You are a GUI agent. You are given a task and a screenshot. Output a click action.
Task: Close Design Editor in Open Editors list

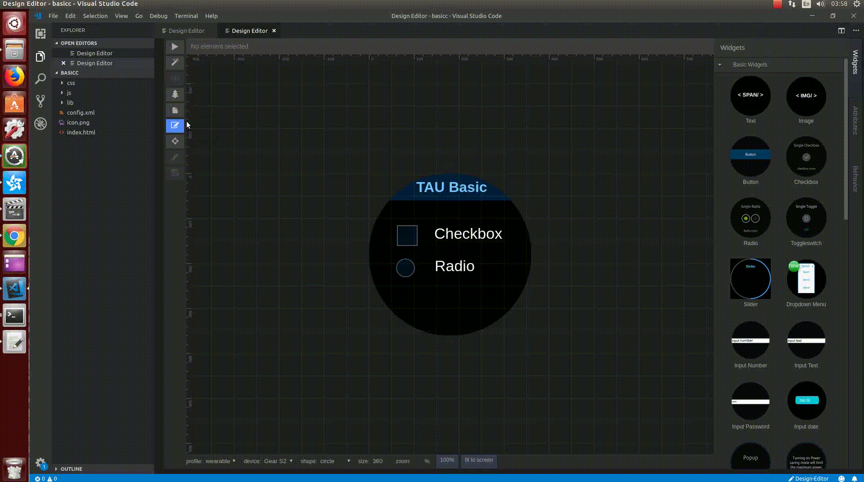pos(63,63)
